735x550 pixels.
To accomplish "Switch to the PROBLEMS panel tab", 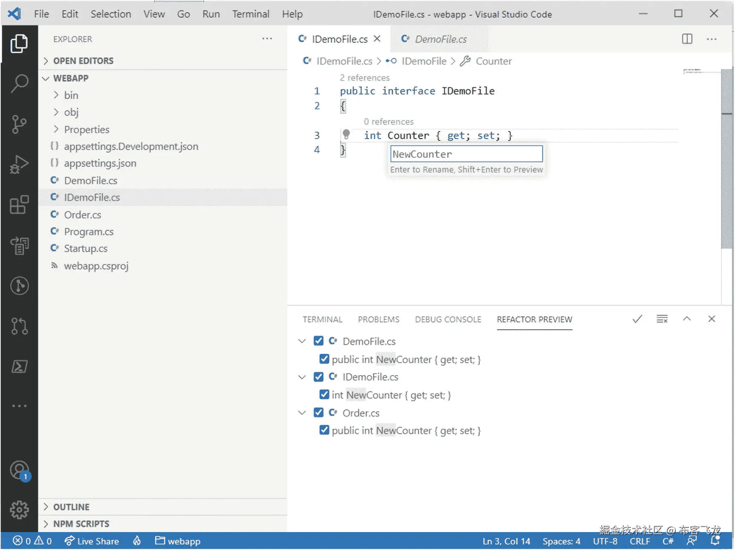I will [378, 319].
